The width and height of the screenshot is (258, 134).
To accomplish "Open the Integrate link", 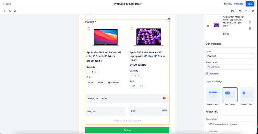I will coord(239,4).
